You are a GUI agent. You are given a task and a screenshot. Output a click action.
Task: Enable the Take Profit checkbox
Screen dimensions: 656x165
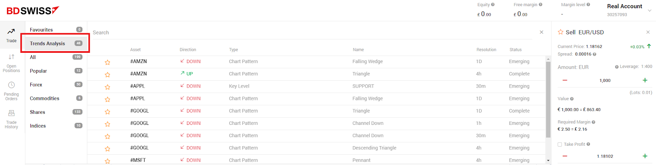[x=560, y=144]
